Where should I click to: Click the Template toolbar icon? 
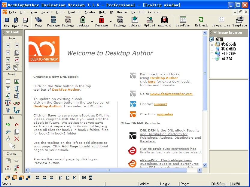click(x=240, y=20)
